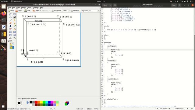
Task: Launch Firefox from the dock
Action: tap(4, 13)
